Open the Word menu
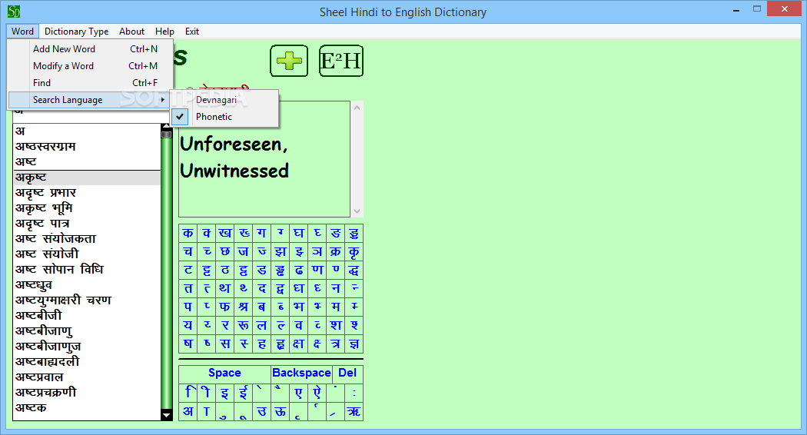Image resolution: width=807 pixels, height=435 pixels. 22,32
